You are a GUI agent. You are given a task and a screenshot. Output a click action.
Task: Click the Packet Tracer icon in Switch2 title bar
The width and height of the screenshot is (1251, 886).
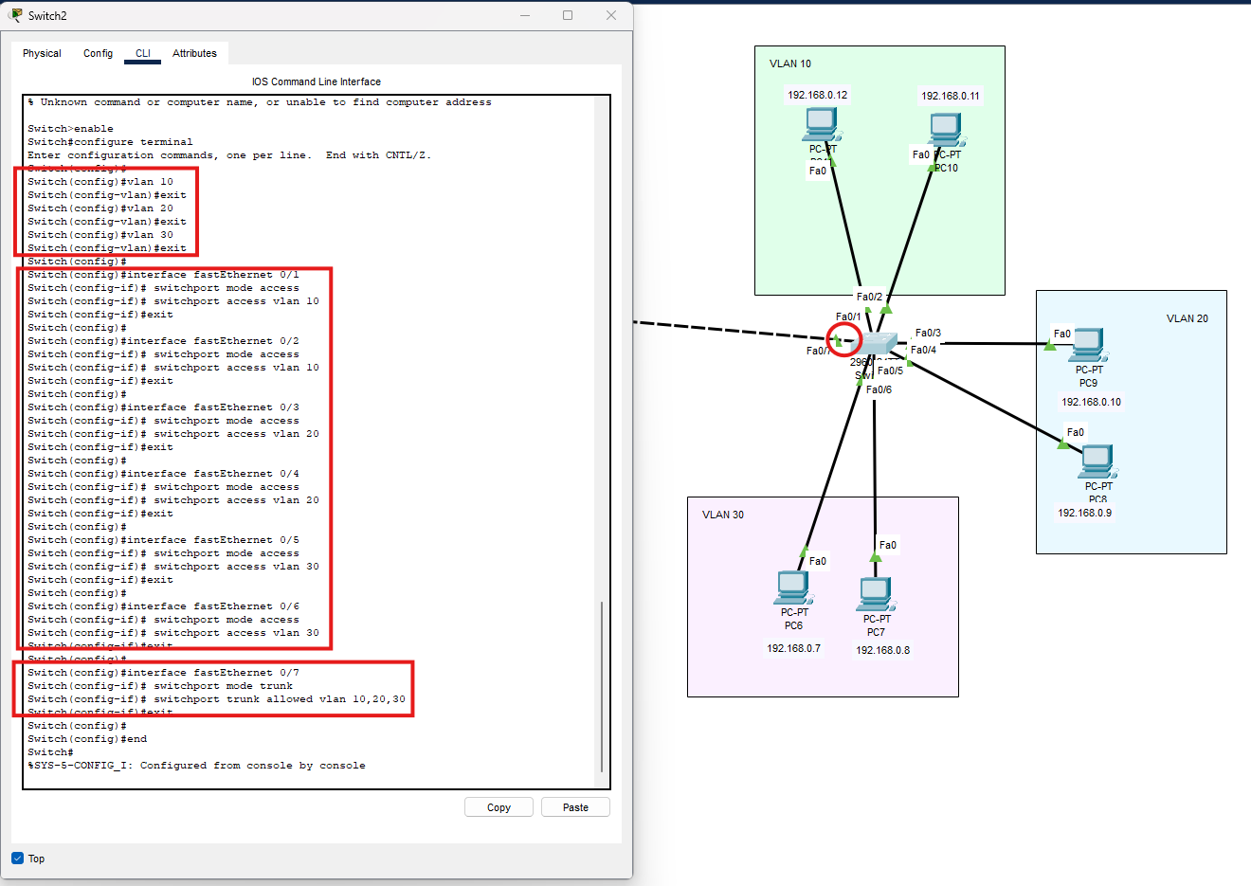[15, 15]
